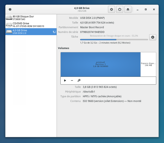Select the free space 196 MB block
This screenshot has width=164, height=143.
click(x=148, y=64)
